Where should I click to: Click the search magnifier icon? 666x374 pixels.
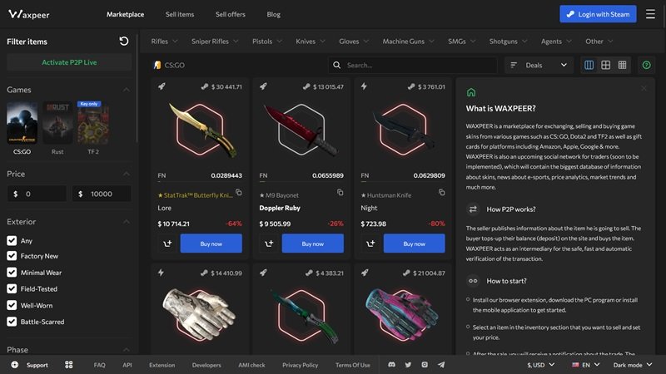click(x=337, y=65)
